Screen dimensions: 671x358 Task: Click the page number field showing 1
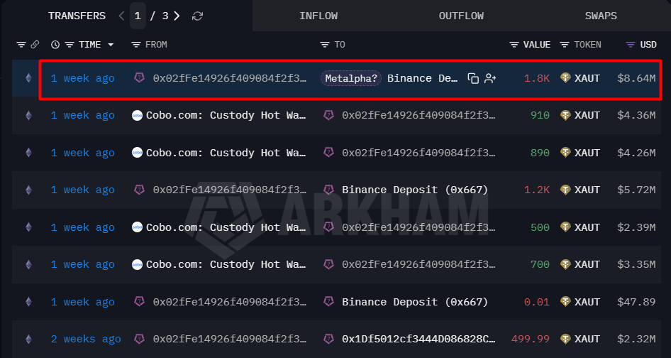138,16
